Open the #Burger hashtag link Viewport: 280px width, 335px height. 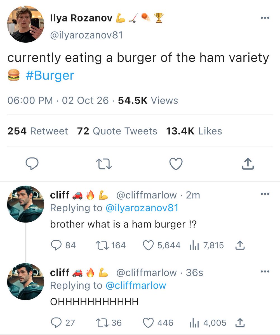(x=50, y=75)
